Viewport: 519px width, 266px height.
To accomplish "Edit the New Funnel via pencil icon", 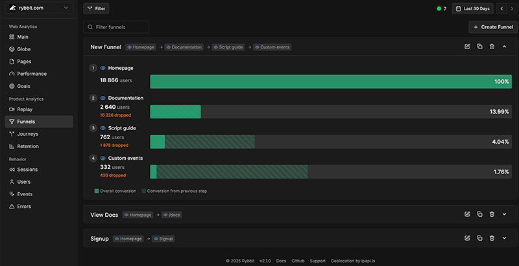I will tap(467, 47).
